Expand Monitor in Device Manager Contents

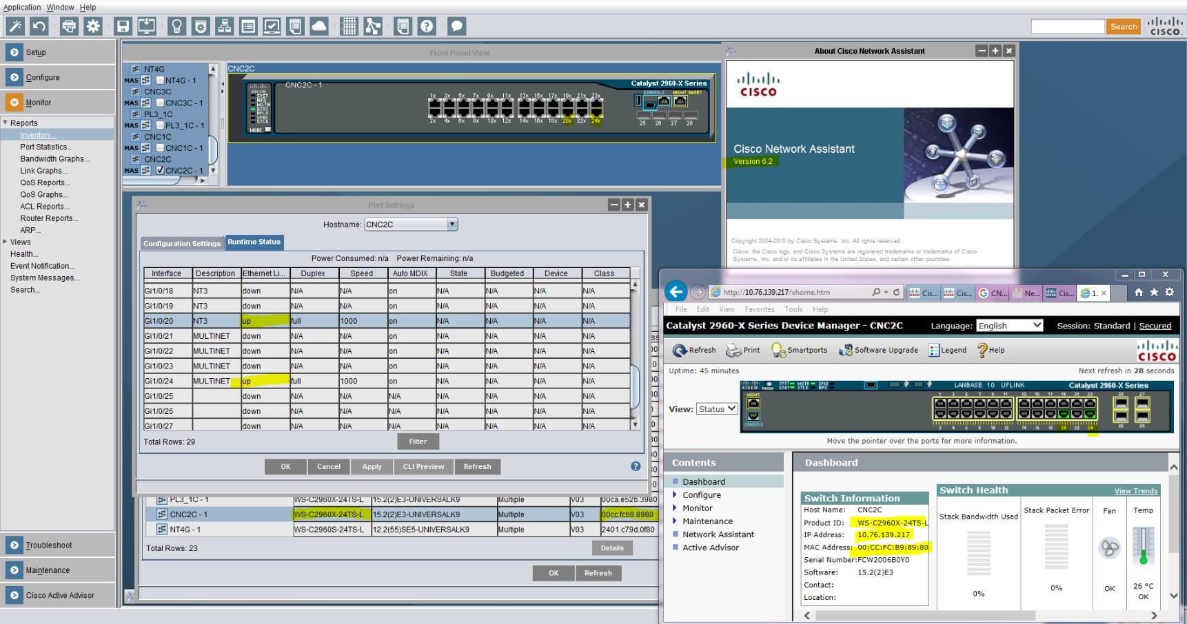[675, 508]
